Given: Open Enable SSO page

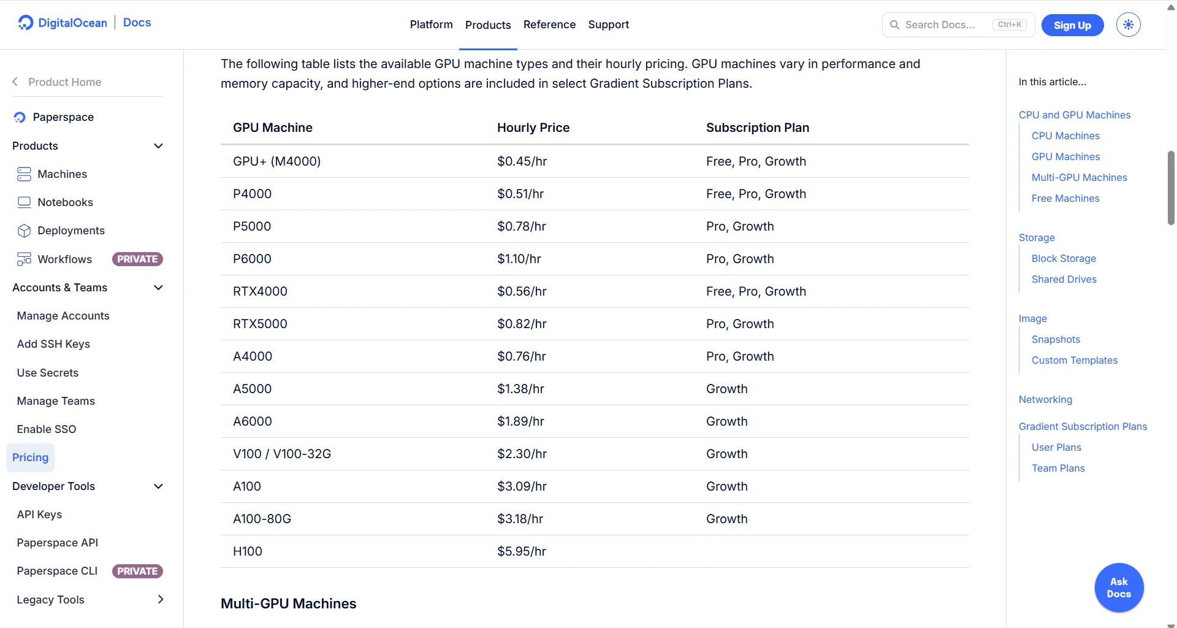Looking at the screenshot, I should pos(47,429).
